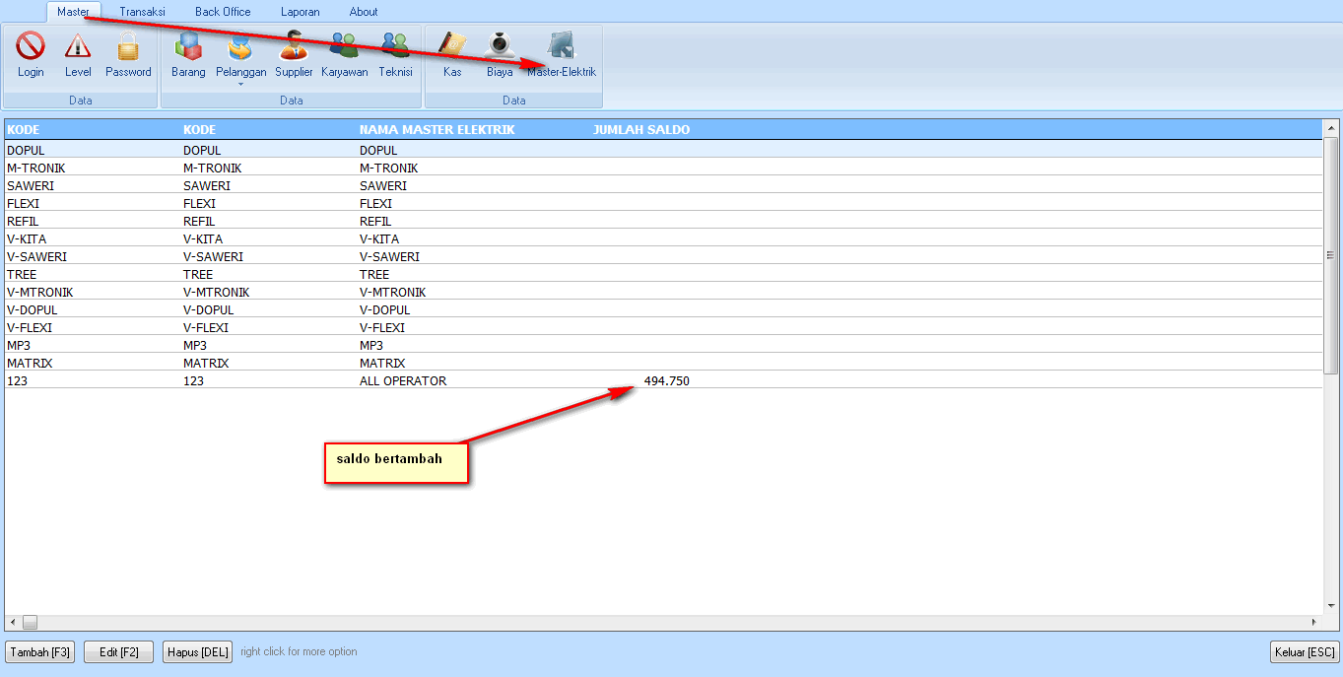1343x677 pixels.
Task: Select the DOPUL row
Action: [663, 150]
